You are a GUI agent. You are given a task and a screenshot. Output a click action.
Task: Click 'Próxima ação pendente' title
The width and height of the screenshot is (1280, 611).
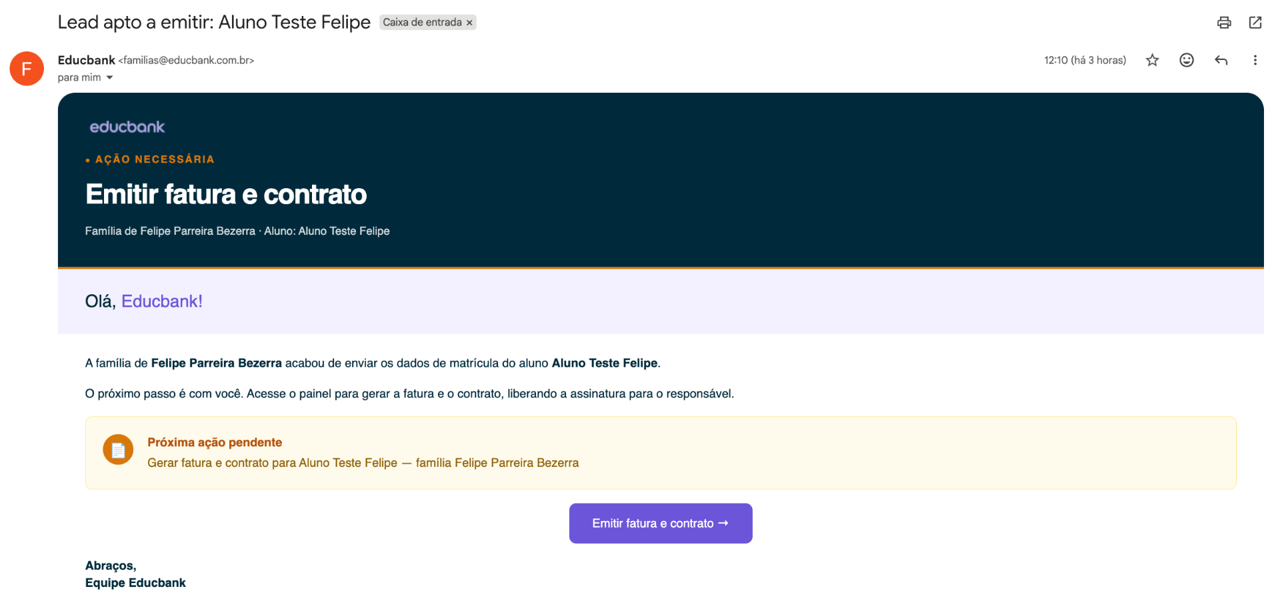pos(215,442)
